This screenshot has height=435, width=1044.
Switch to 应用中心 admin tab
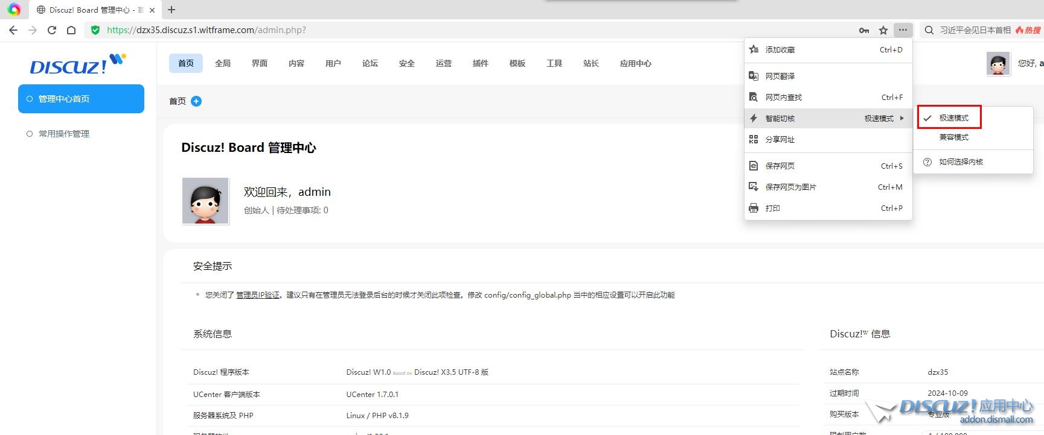(636, 63)
